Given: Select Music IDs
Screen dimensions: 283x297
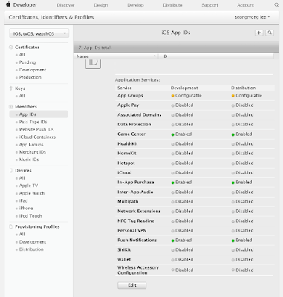Looking at the screenshot, I should [29, 160].
